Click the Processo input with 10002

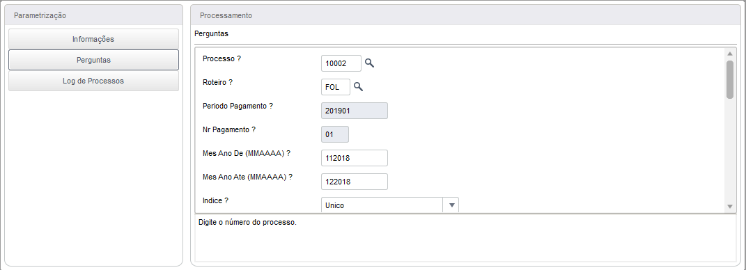pyautogui.click(x=341, y=63)
